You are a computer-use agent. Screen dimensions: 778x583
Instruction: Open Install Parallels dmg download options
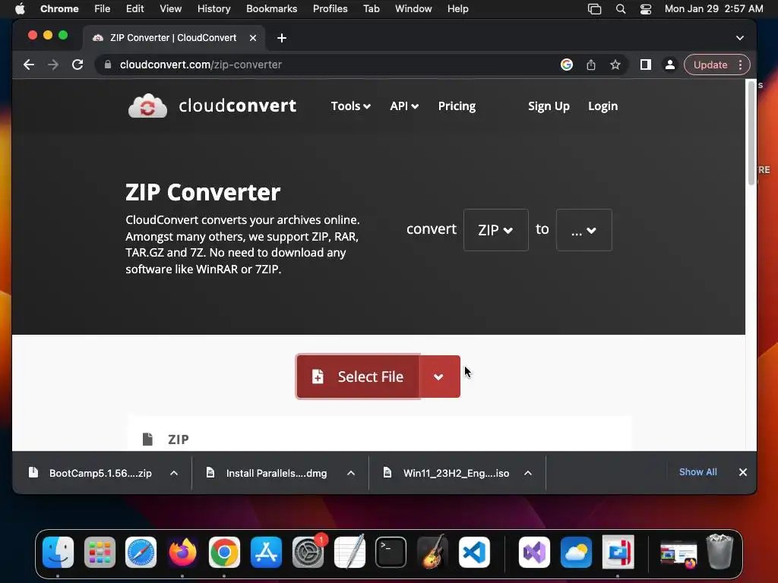pyautogui.click(x=351, y=473)
